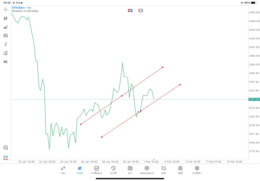This screenshot has height=181, width=260.
Task: Open the กล่องจดหมาย (Mailbox) tab
Action: coord(147,170)
